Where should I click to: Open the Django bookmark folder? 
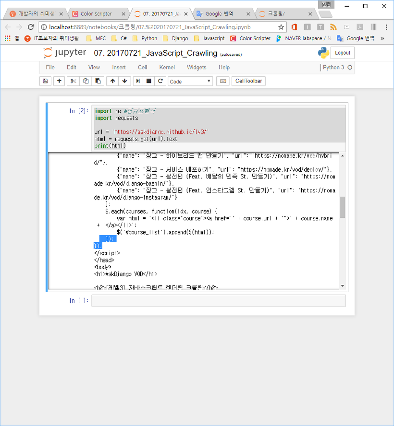175,38
